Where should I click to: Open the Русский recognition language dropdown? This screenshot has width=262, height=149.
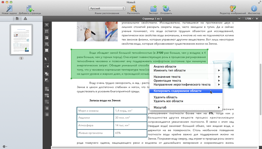coord(107,8)
